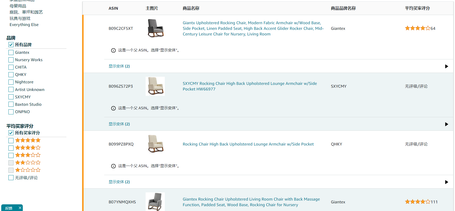Click the 商品名称 column header

pos(191,8)
